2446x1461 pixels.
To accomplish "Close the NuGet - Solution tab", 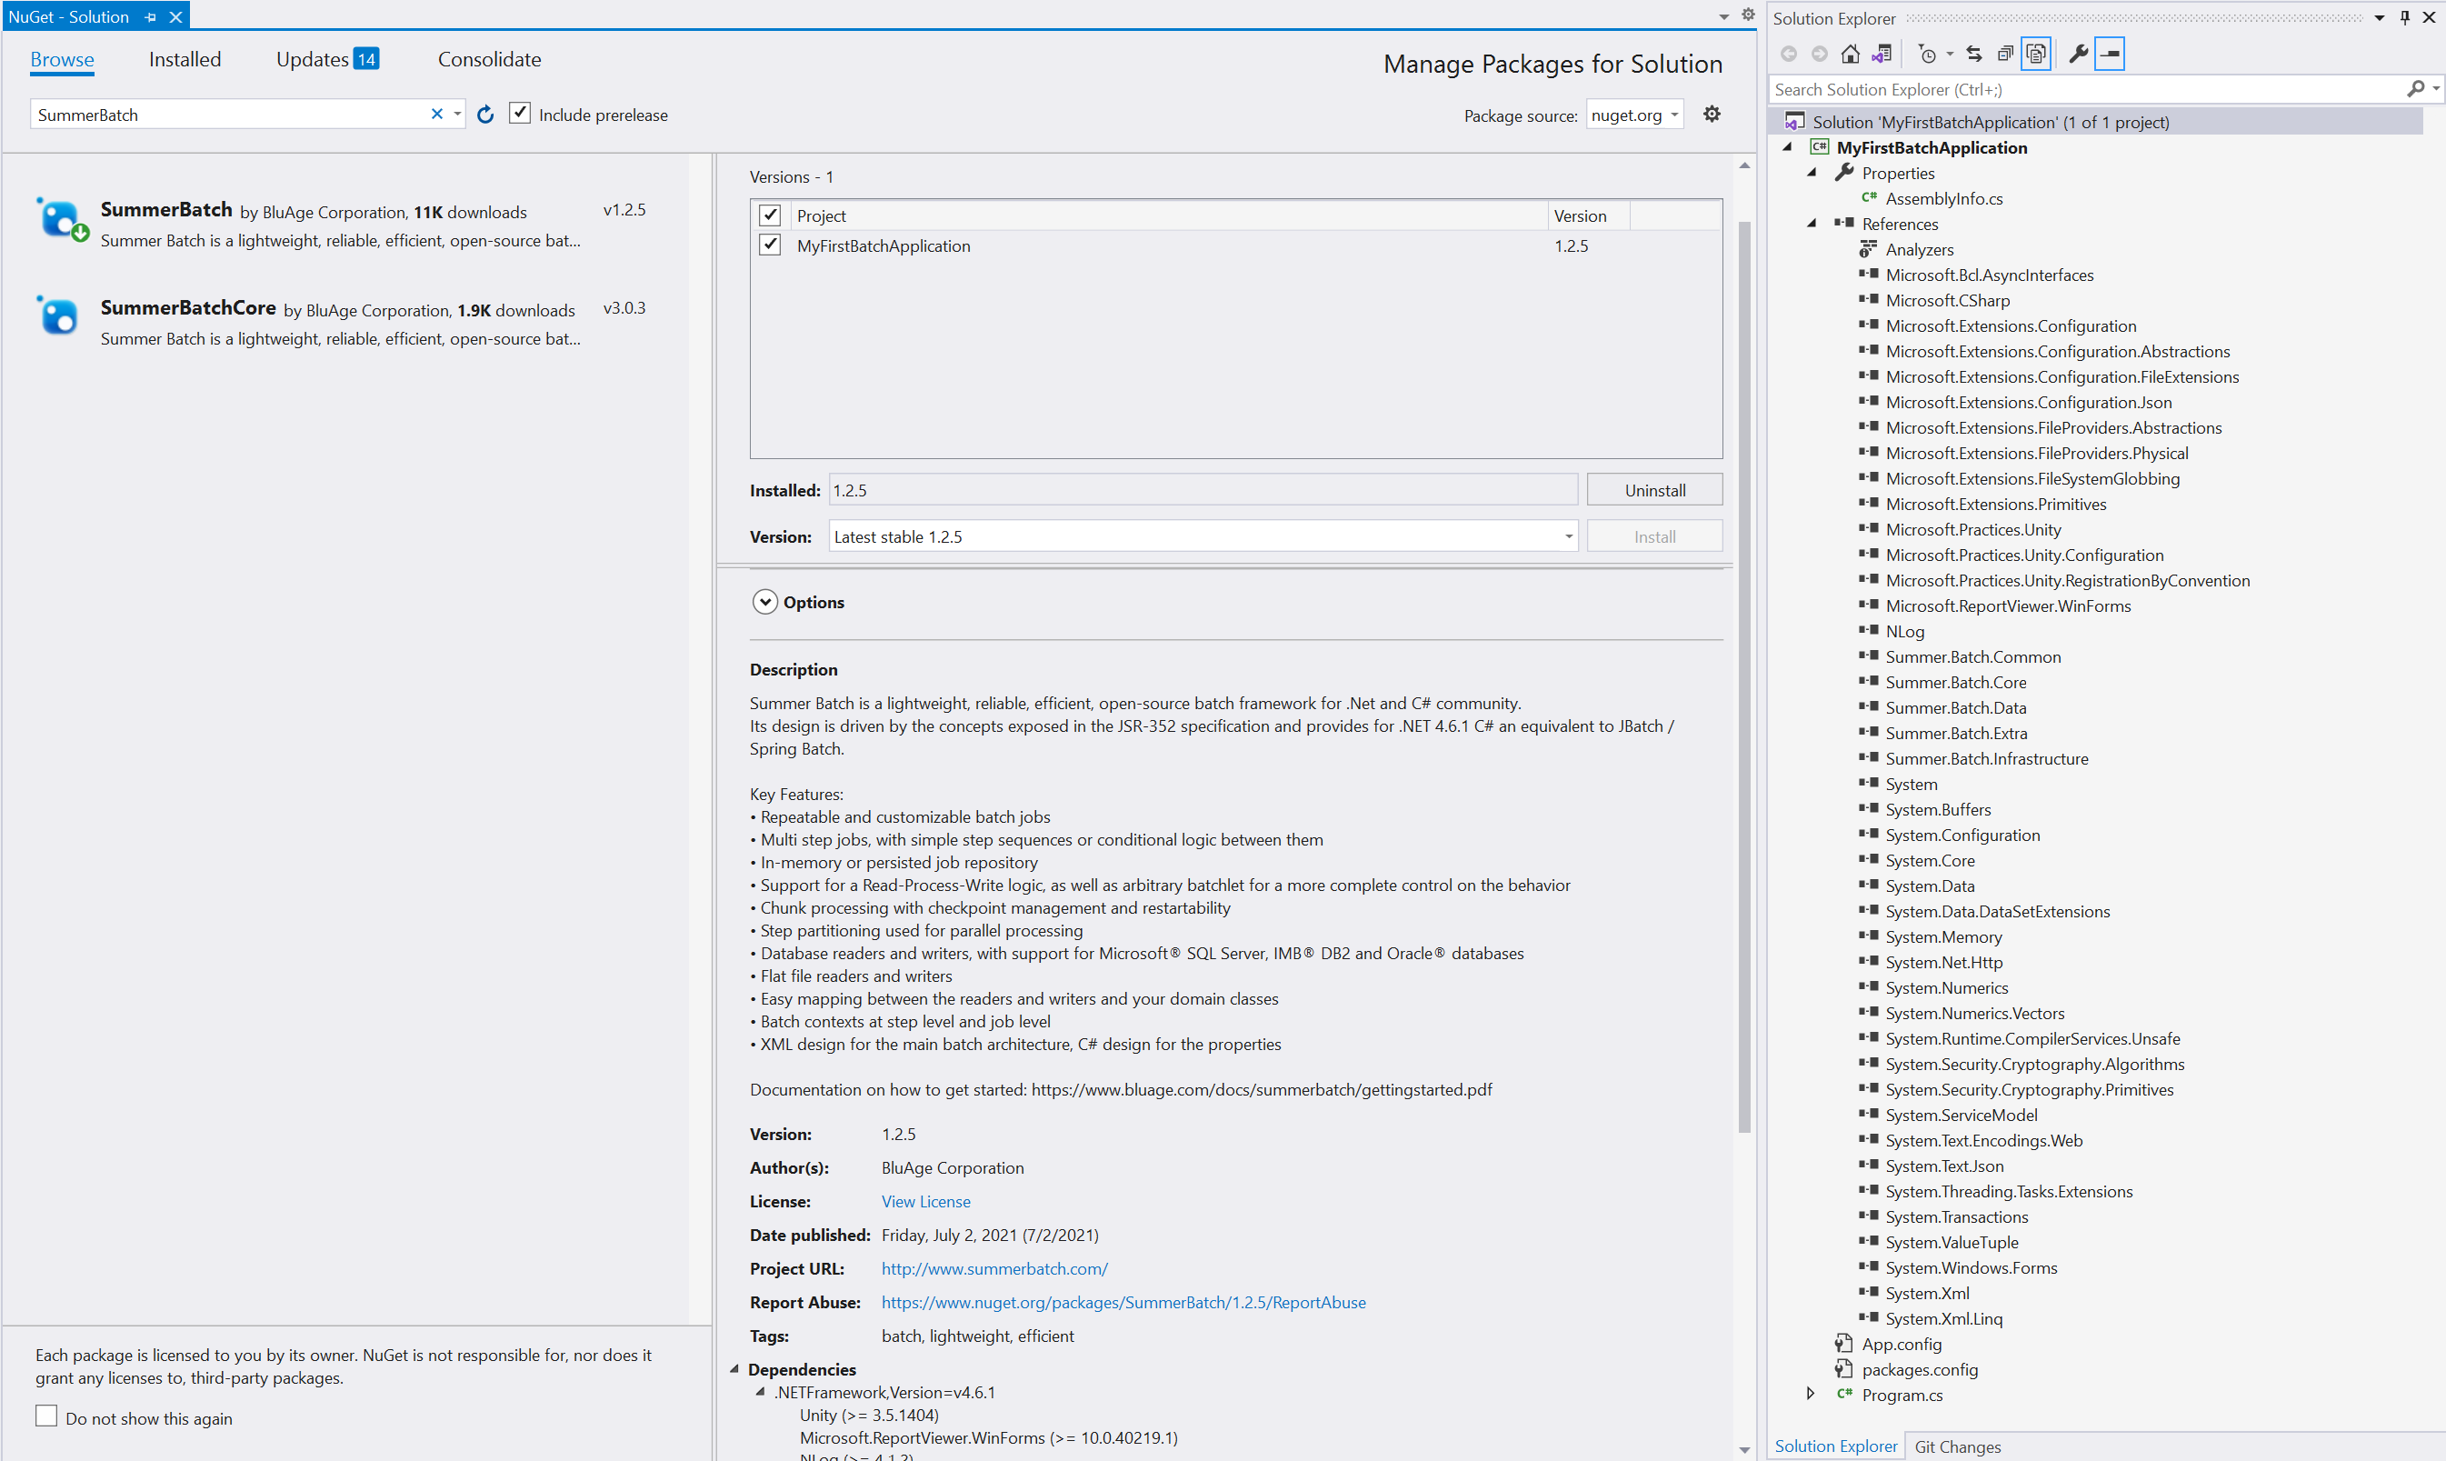I will point(175,17).
